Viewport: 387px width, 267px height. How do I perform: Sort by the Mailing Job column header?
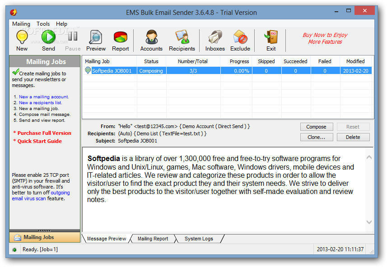tap(109, 61)
